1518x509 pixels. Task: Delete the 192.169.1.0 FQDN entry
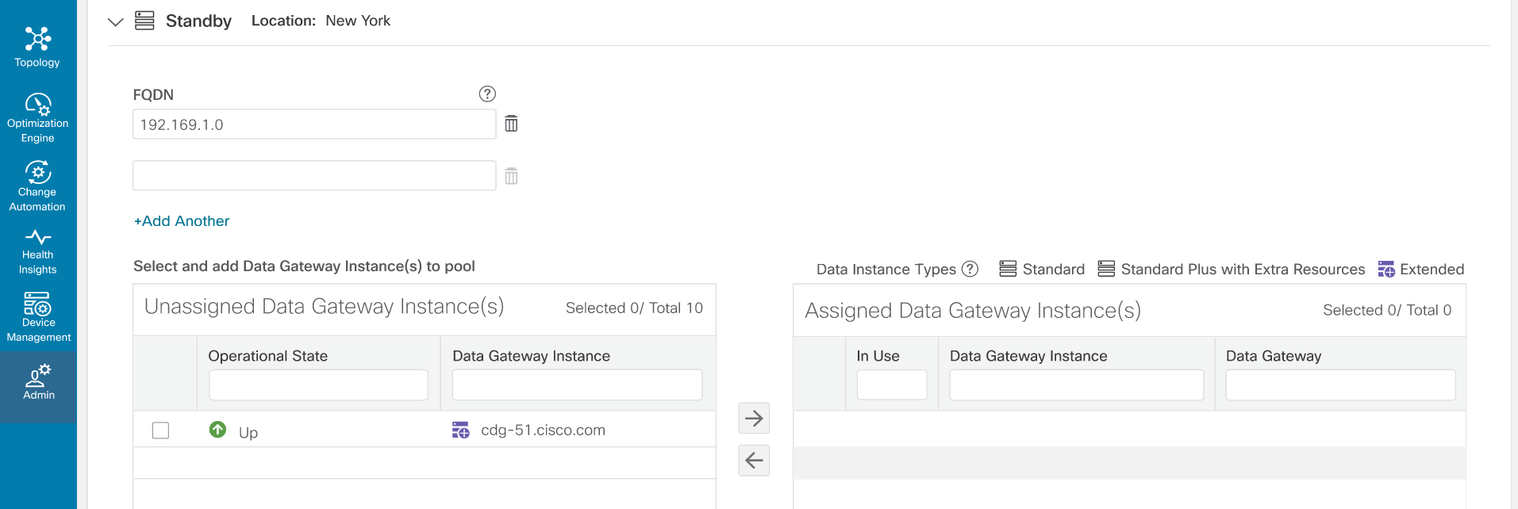(x=511, y=124)
